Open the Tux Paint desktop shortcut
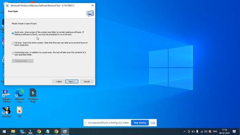This screenshot has height=135, width=240. pos(6,112)
